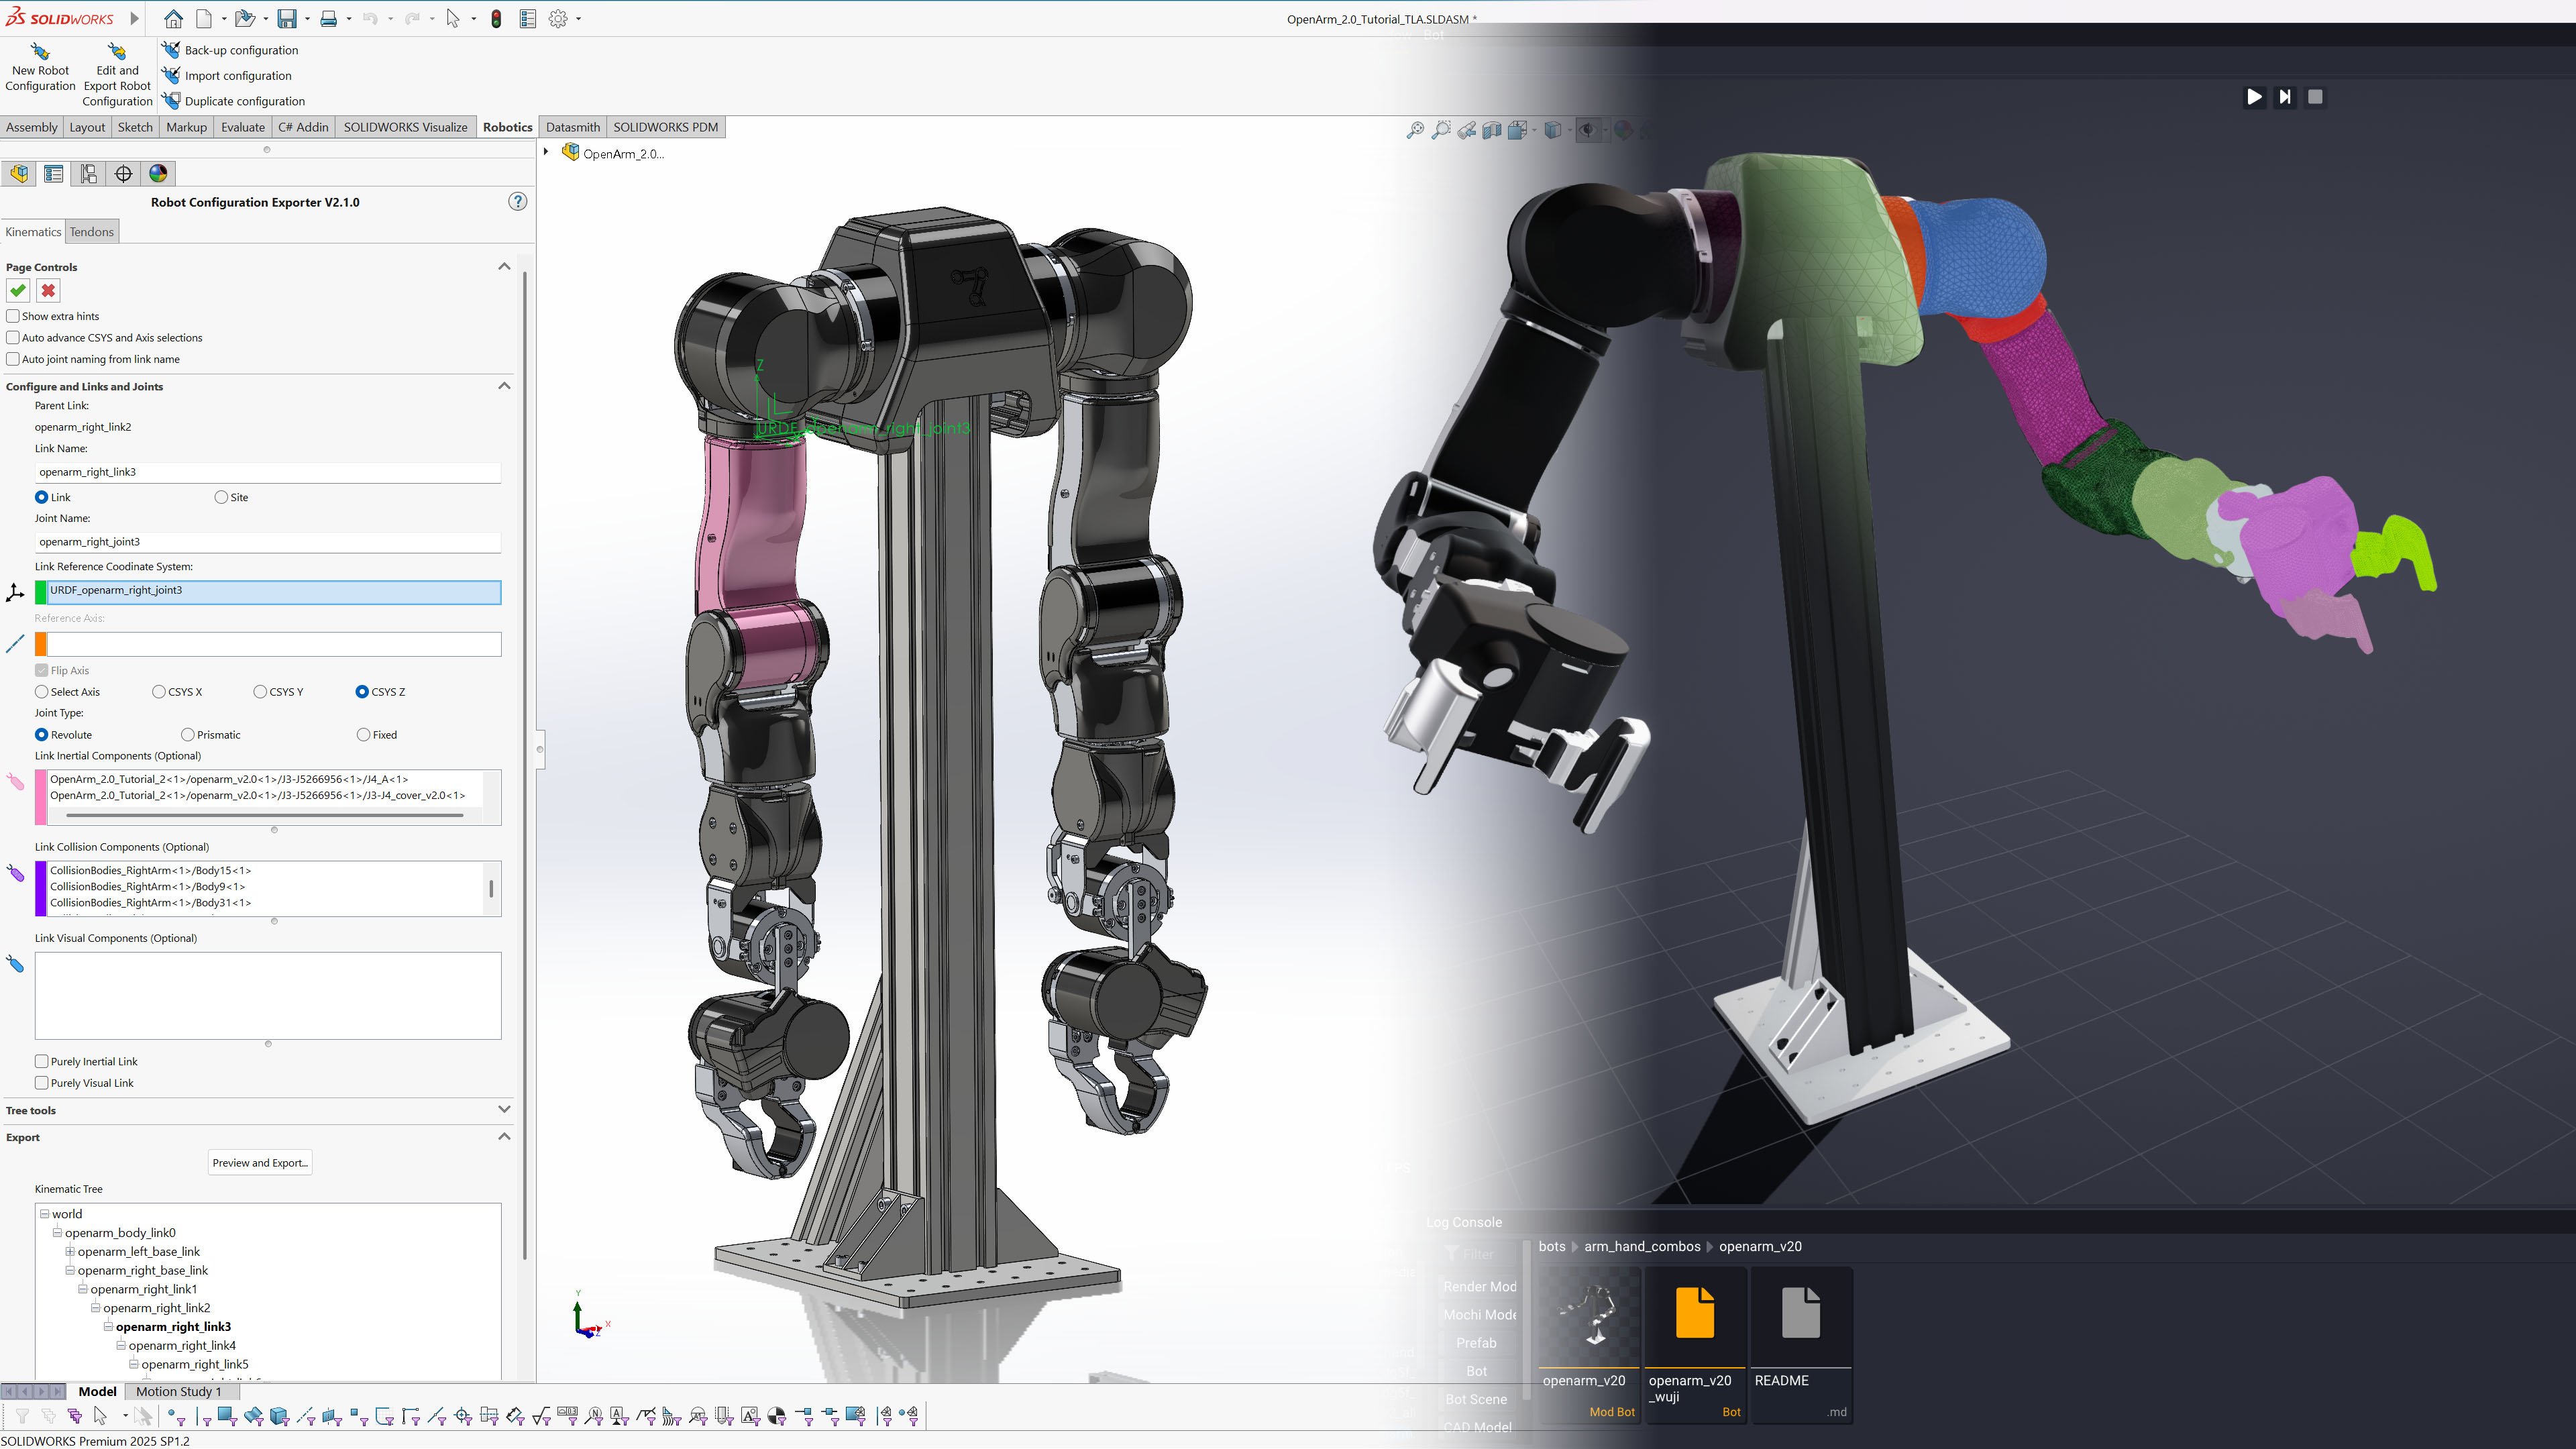This screenshot has height=1449, width=2576.
Task: Collapse the Export section
Action: coord(504,1137)
